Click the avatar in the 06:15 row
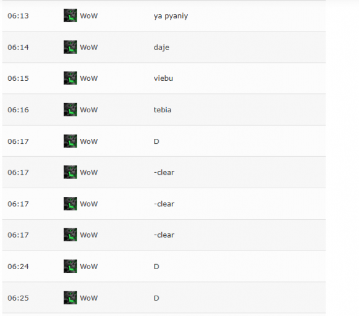Viewport: 359px width, 316px height. click(70, 78)
